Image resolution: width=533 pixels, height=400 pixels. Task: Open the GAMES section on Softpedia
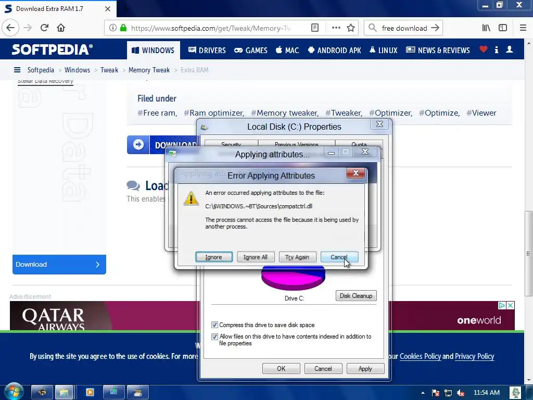click(251, 51)
